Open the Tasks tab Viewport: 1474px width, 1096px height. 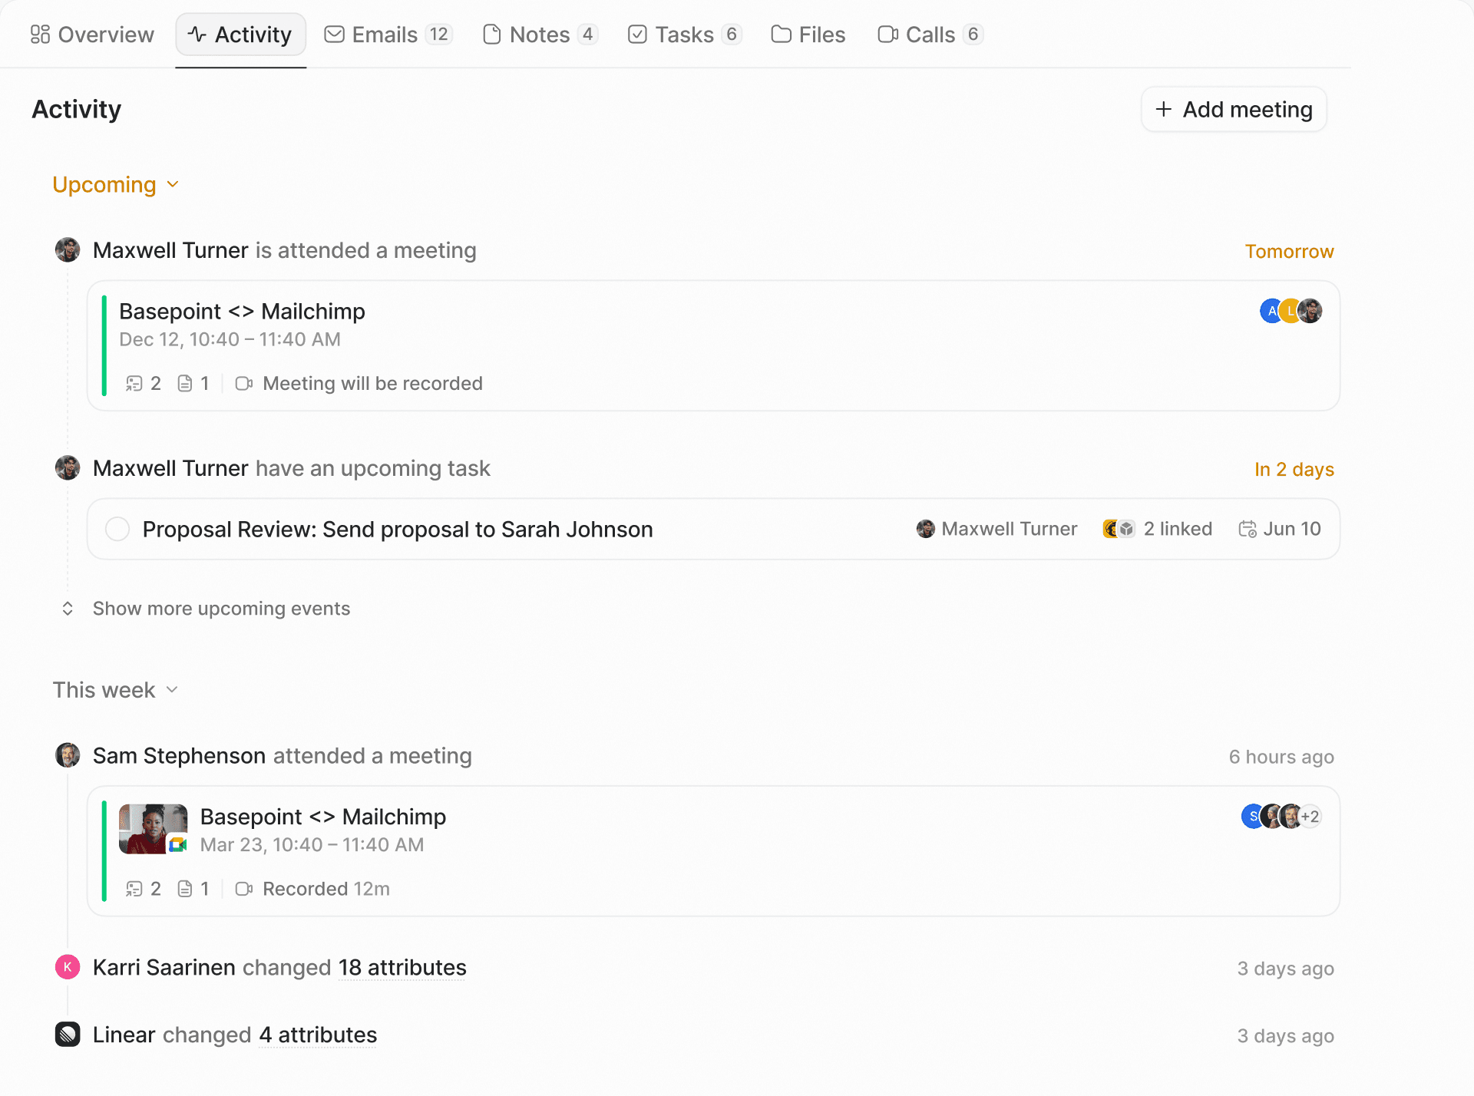684,35
